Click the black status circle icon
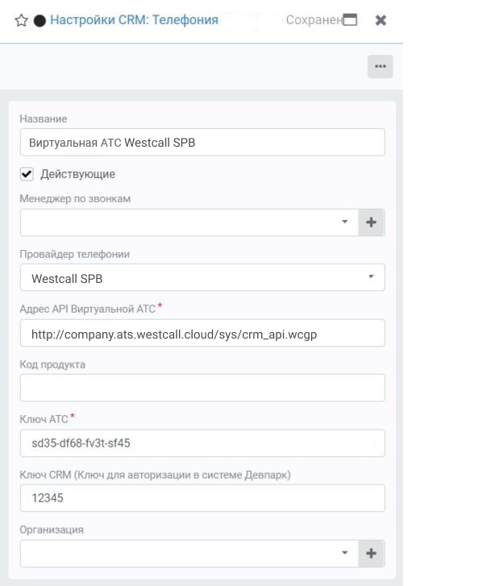 40,21
